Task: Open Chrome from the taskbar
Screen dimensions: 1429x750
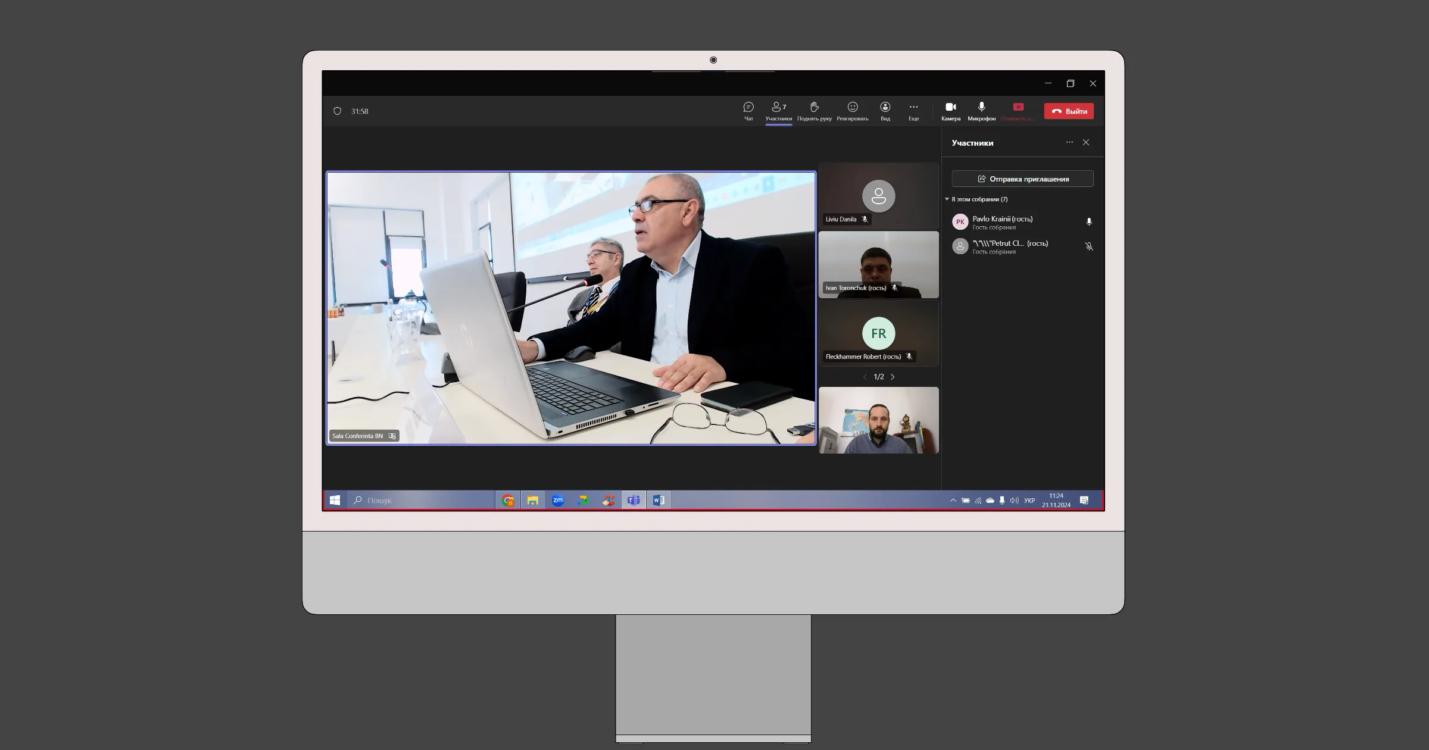Action: [508, 501]
